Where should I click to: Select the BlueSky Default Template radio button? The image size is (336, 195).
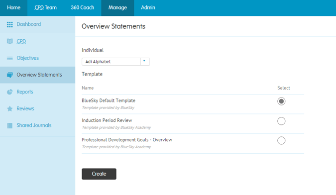[x=281, y=101]
